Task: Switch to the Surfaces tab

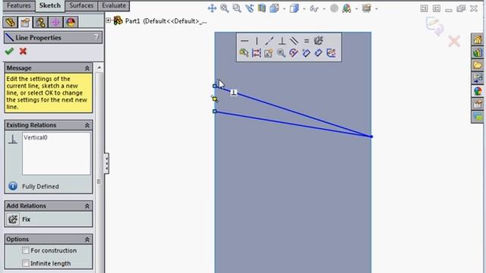Action: [81, 5]
